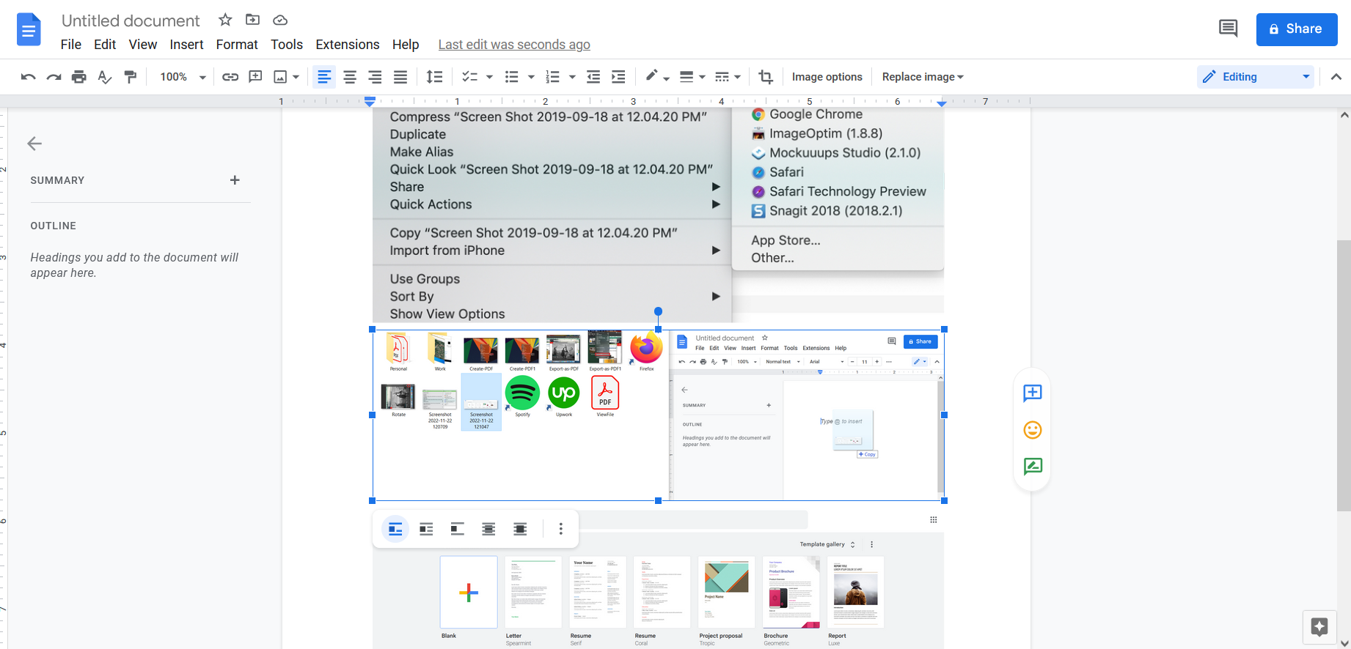This screenshot has width=1351, height=649.
Task: Open the Help menu
Action: point(406,45)
